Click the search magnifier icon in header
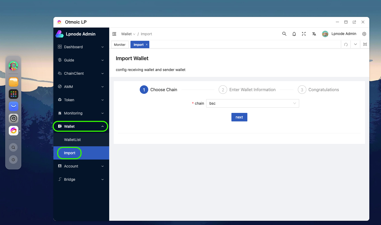 (284, 34)
